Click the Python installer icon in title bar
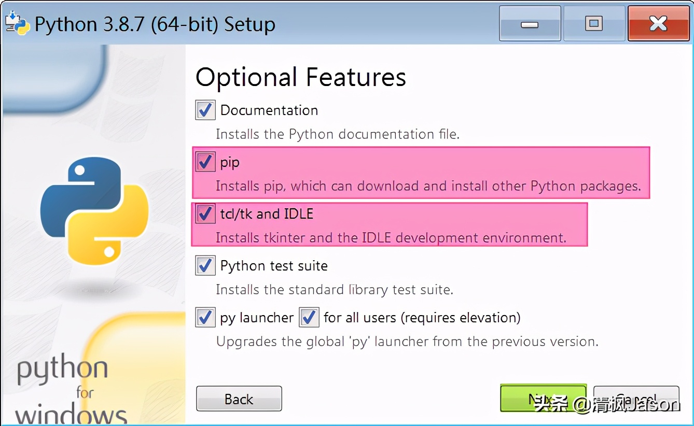694x426 pixels. [17, 23]
